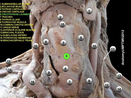The height and width of the screenshot is (98, 131).
Task: Click marker 3 on the thyroid cartilage
Action: tap(63, 43)
